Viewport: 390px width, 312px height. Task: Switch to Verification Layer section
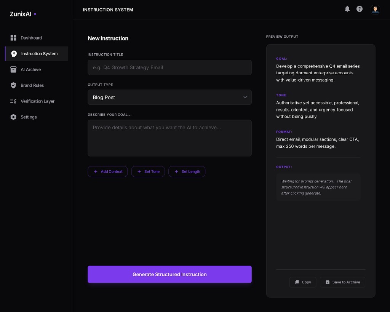38,101
